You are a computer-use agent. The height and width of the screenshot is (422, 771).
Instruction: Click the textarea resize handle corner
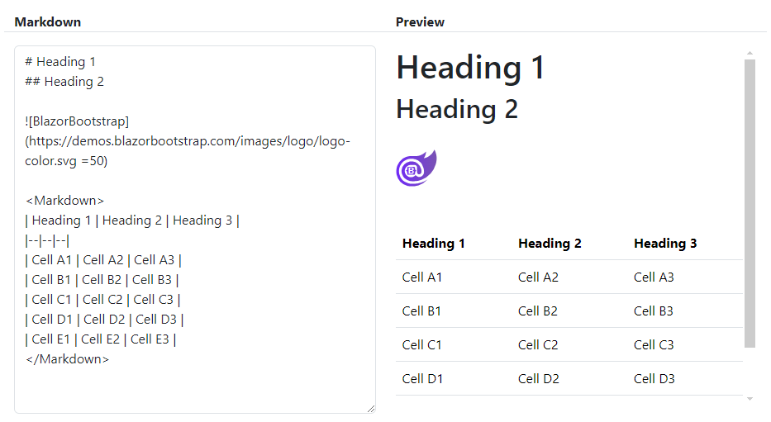[x=370, y=408]
